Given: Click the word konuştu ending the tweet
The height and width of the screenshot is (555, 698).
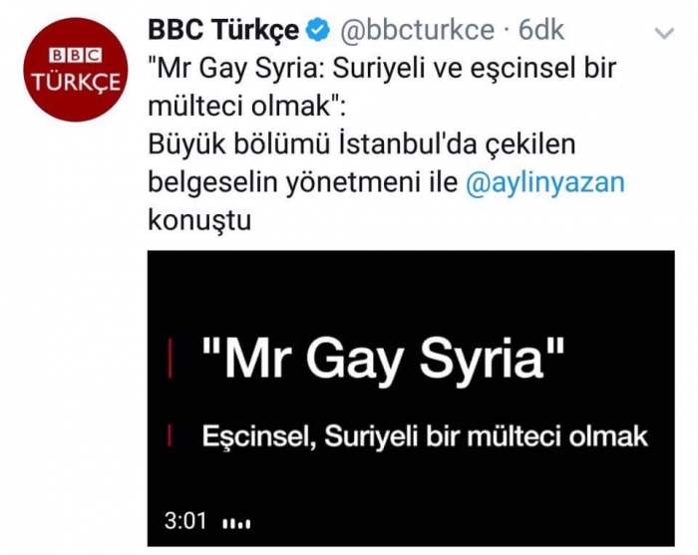Looking at the screenshot, I should click(199, 220).
